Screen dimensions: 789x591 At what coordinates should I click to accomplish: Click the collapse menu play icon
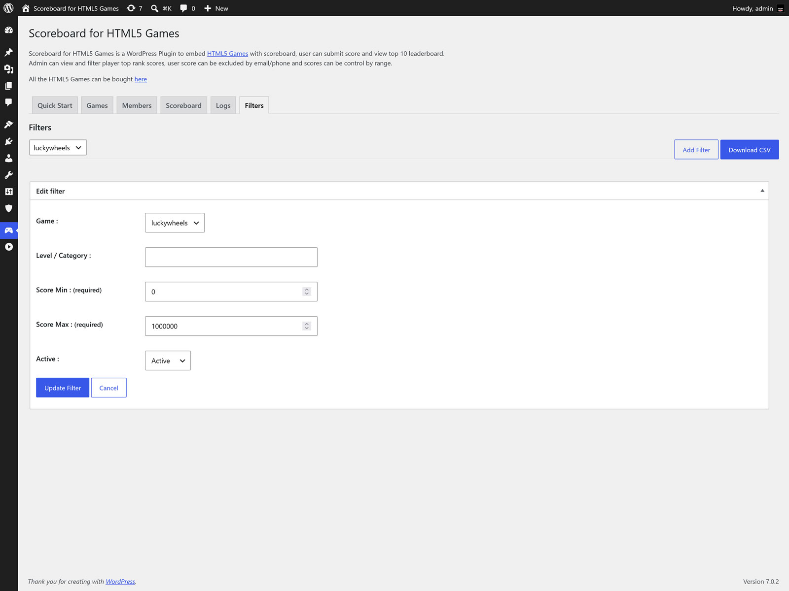pos(8,247)
